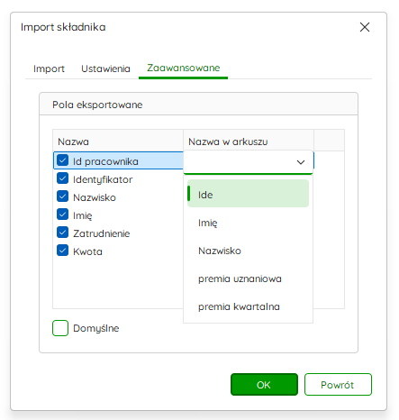Pick Imię in the dropdown list
399x420 pixels.
click(248, 223)
